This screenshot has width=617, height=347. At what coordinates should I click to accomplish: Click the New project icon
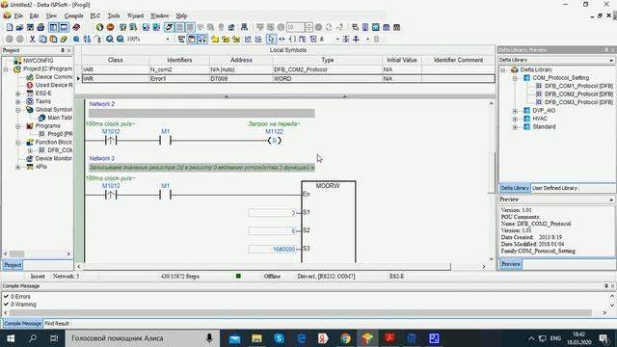coord(10,27)
